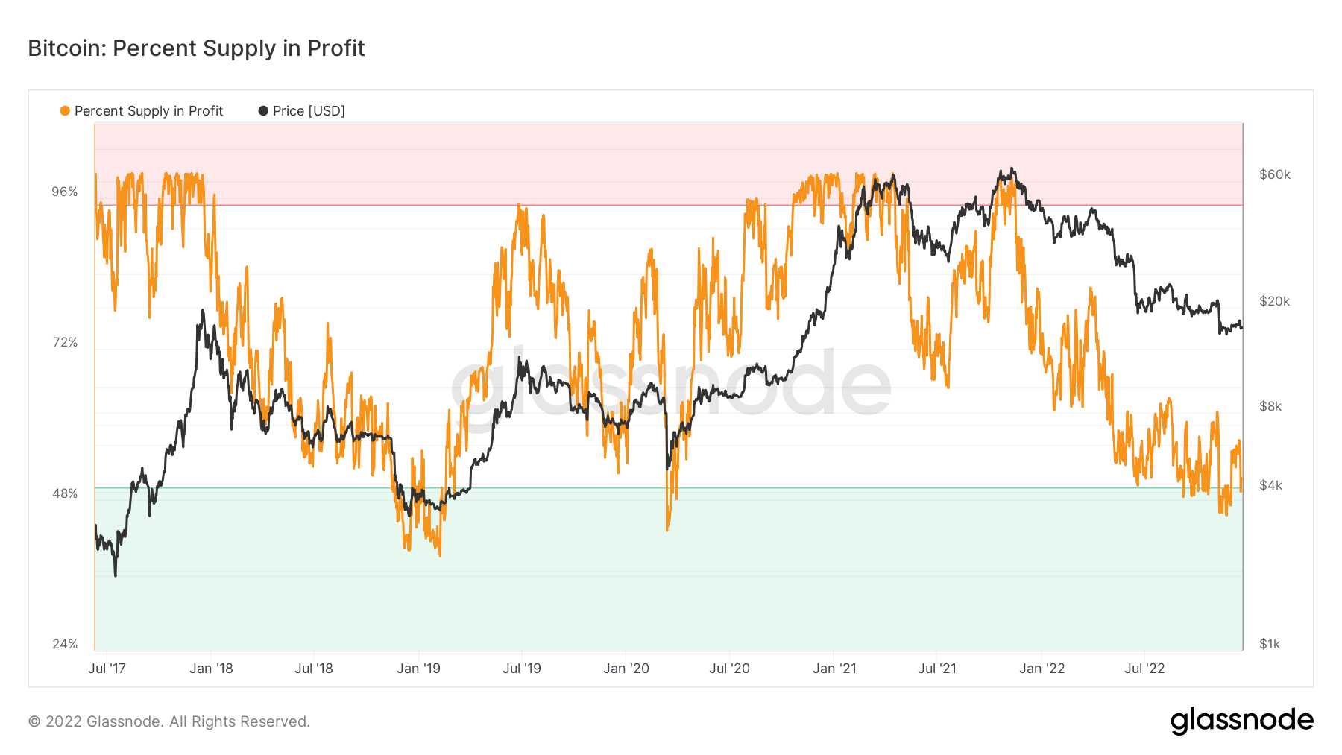Click the Jul '17 x-axis date label
The image size is (1342, 755).
(x=107, y=669)
